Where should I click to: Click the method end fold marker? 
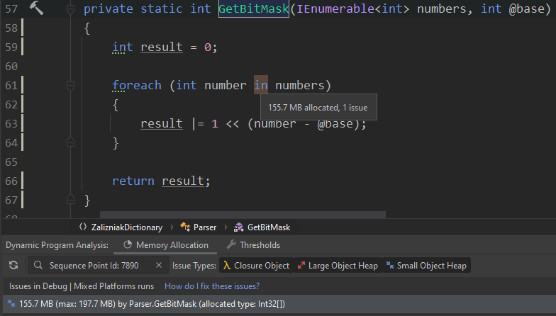pos(71,200)
